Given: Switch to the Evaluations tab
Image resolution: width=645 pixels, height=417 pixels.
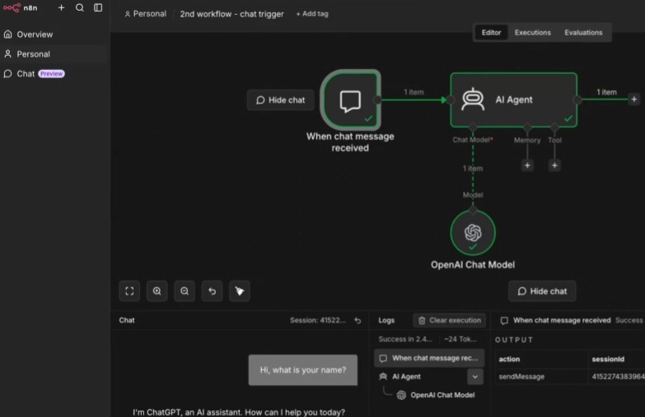Looking at the screenshot, I should tap(583, 32).
